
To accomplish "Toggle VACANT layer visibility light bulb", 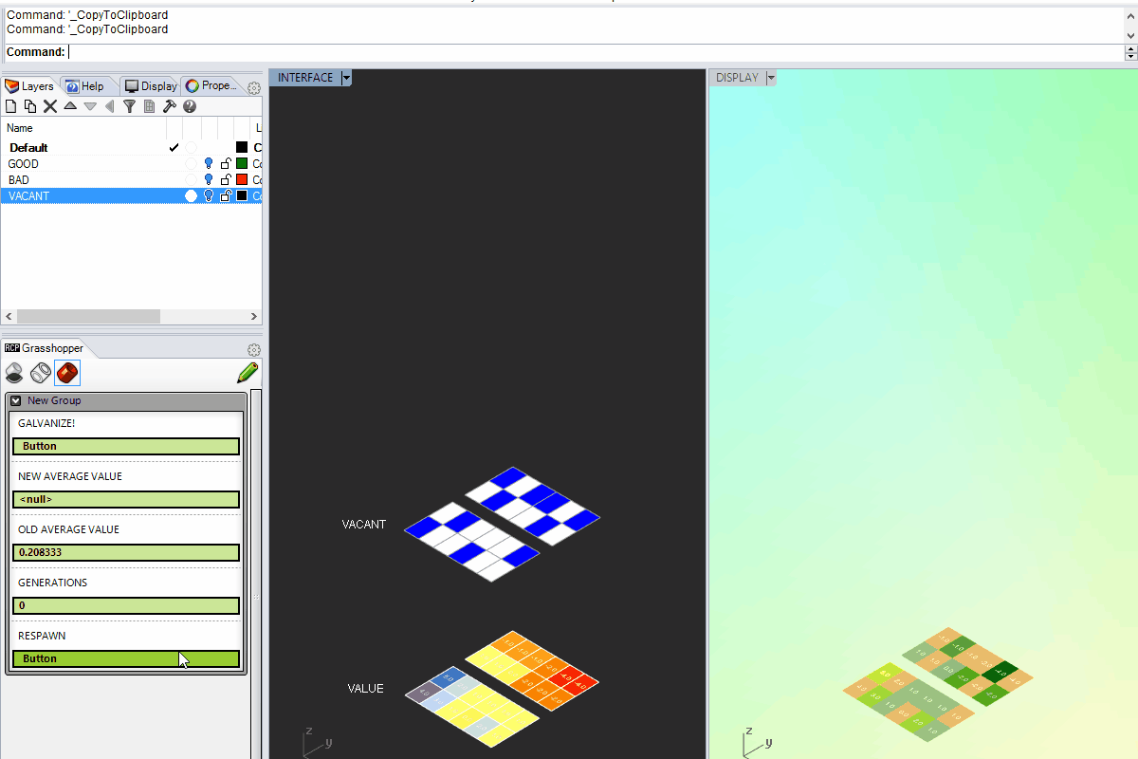I will pyautogui.click(x=209, y=196).
